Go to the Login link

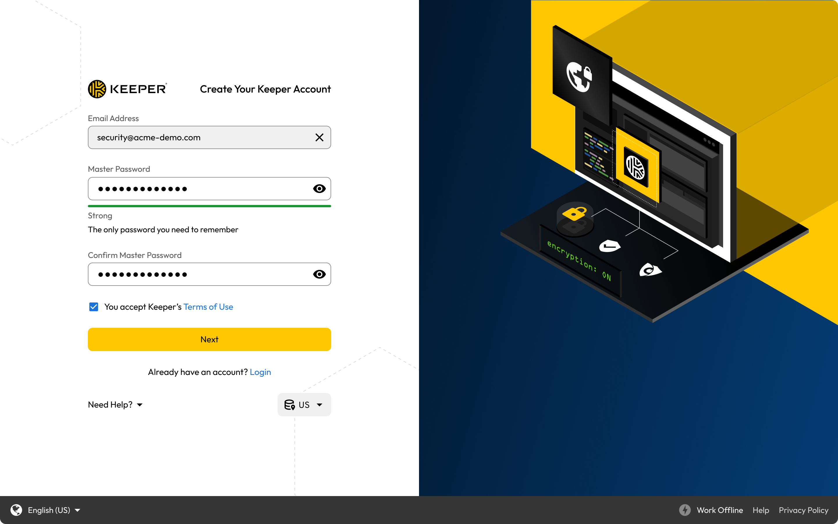pyautogui.click(x=260, y=372)
